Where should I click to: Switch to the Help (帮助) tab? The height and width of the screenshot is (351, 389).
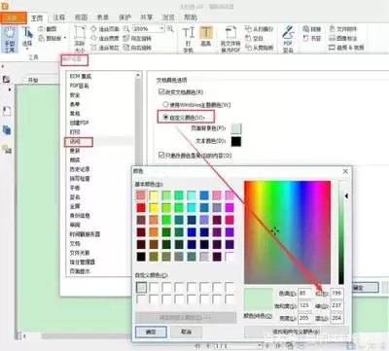pos(191,18)
